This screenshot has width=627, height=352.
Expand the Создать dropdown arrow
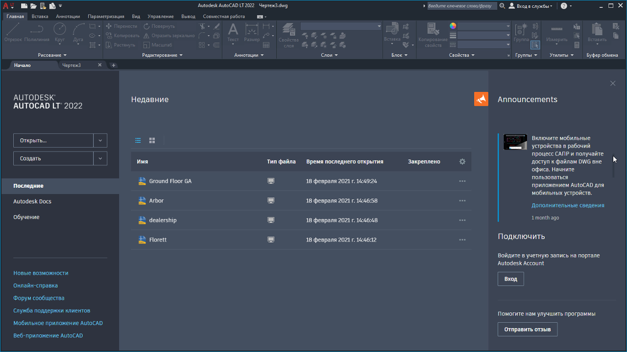coord(100,158)
